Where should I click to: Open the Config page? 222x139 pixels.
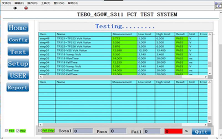[x=18, y=40]
